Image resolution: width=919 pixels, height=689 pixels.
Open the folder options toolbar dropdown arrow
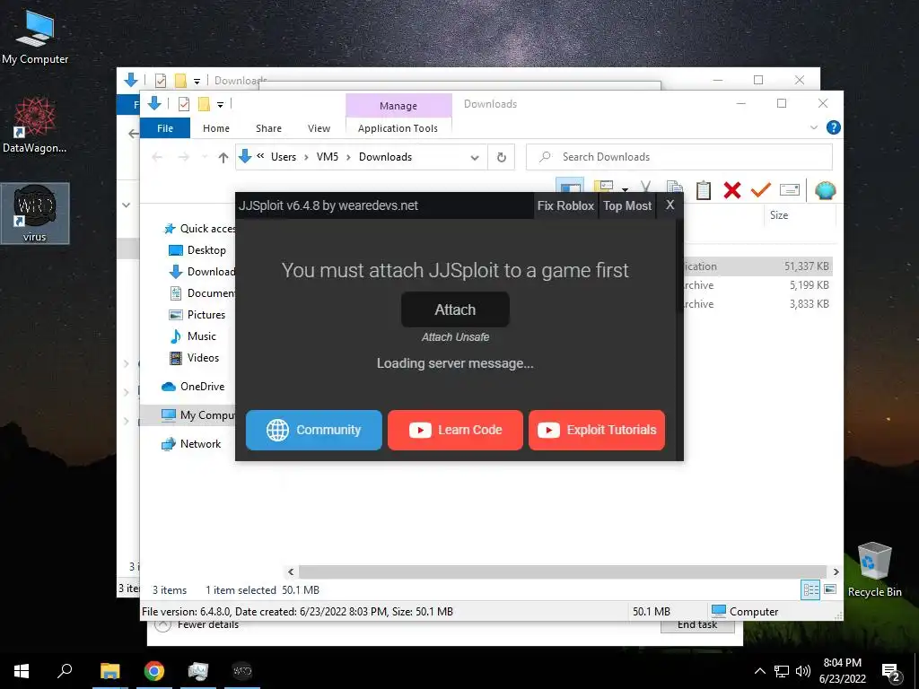625,190
